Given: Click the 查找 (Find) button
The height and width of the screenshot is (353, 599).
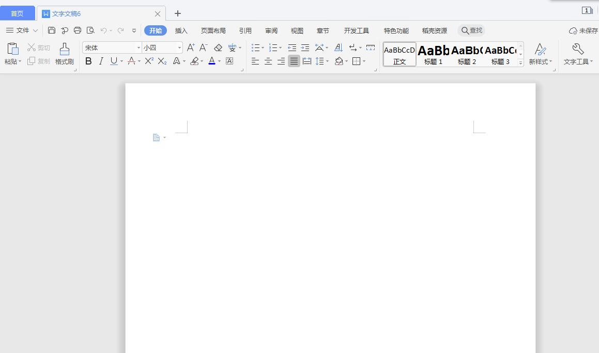Looking at the screenshot, I should [471, 30].
